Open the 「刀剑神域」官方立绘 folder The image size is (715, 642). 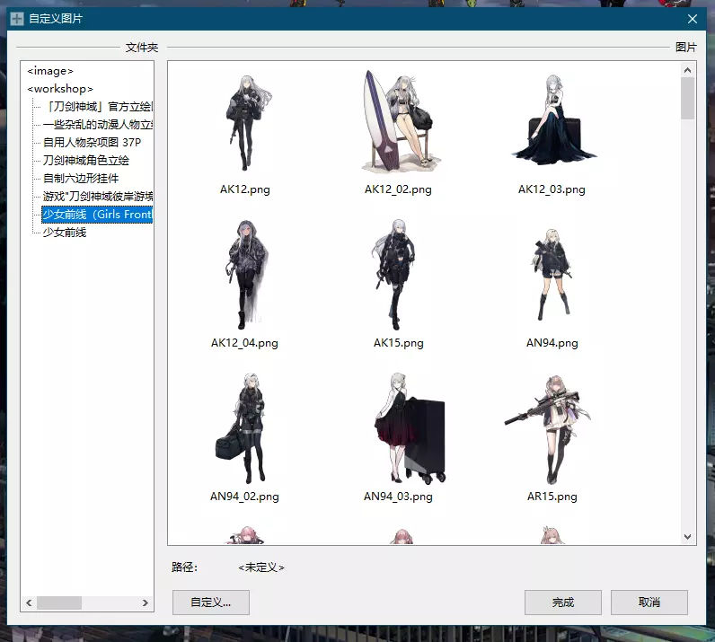98,107
